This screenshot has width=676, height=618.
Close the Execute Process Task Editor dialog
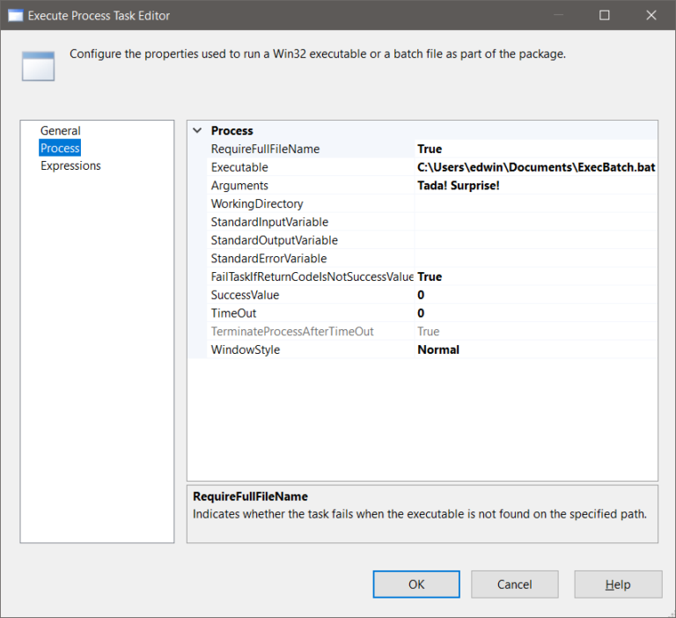click(651, 16)
